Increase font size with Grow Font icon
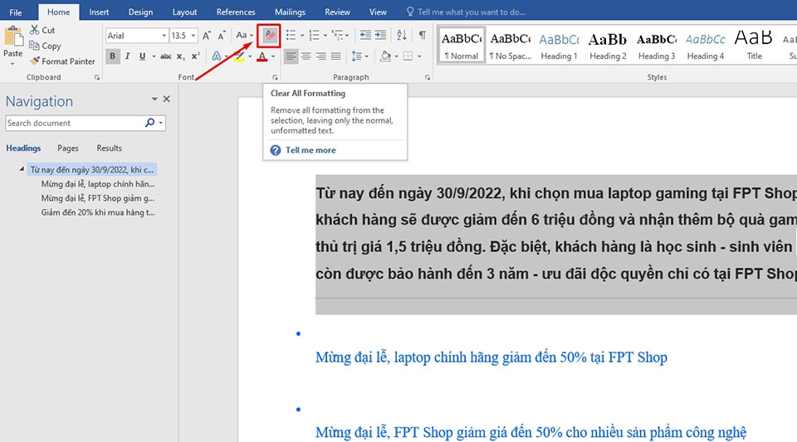 tap(207, 36)
